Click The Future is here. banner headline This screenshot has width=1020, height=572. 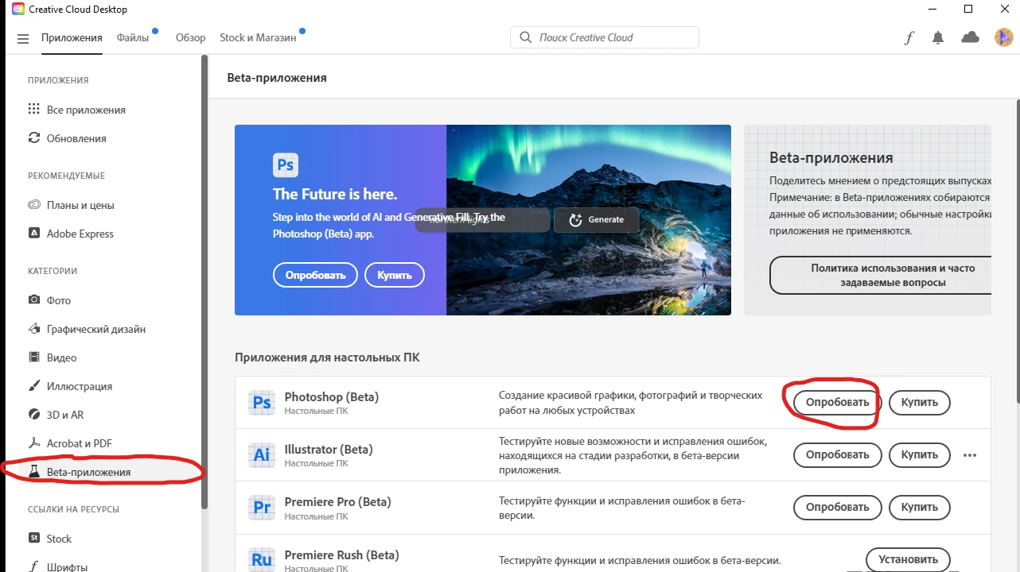[335, 194]
